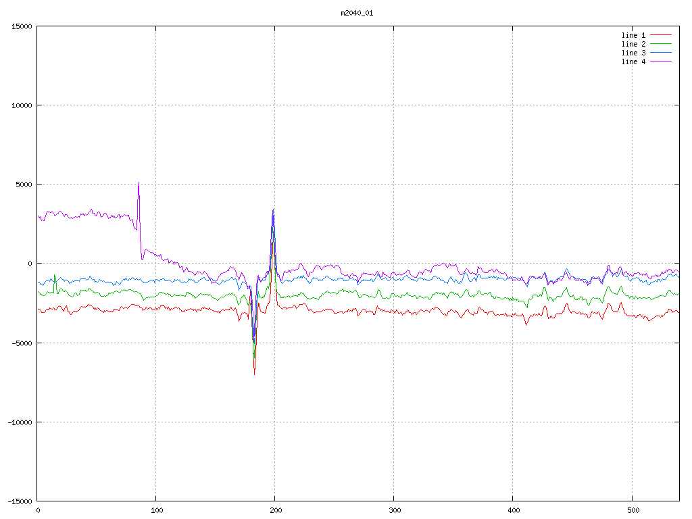Screen dimensions: 692x519
Task: Click the -10000 y-axis tick label
Action: pos(19,422)
